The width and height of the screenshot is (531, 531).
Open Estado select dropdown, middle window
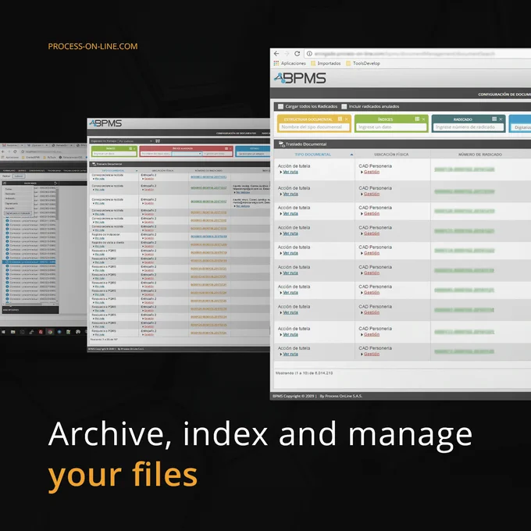click(253, 154)
